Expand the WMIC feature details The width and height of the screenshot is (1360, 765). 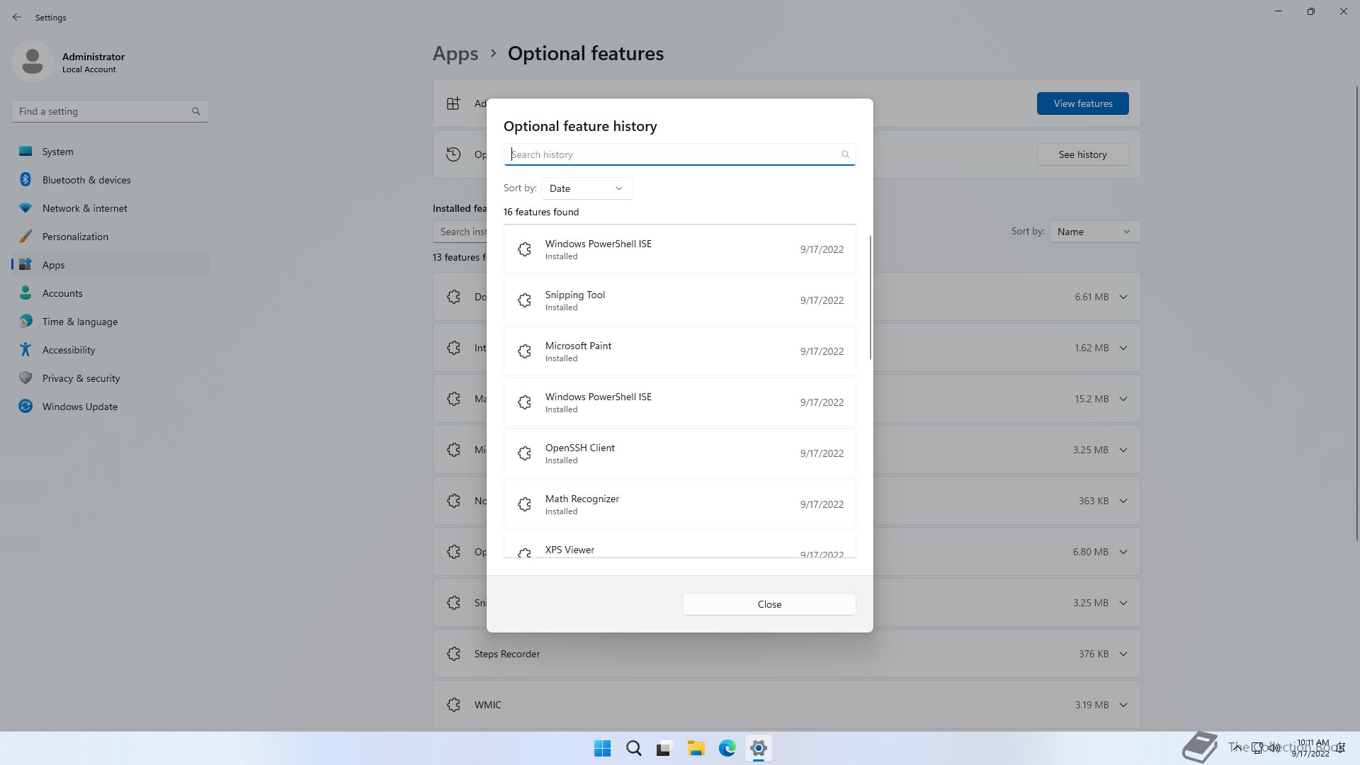(1123, 705)
